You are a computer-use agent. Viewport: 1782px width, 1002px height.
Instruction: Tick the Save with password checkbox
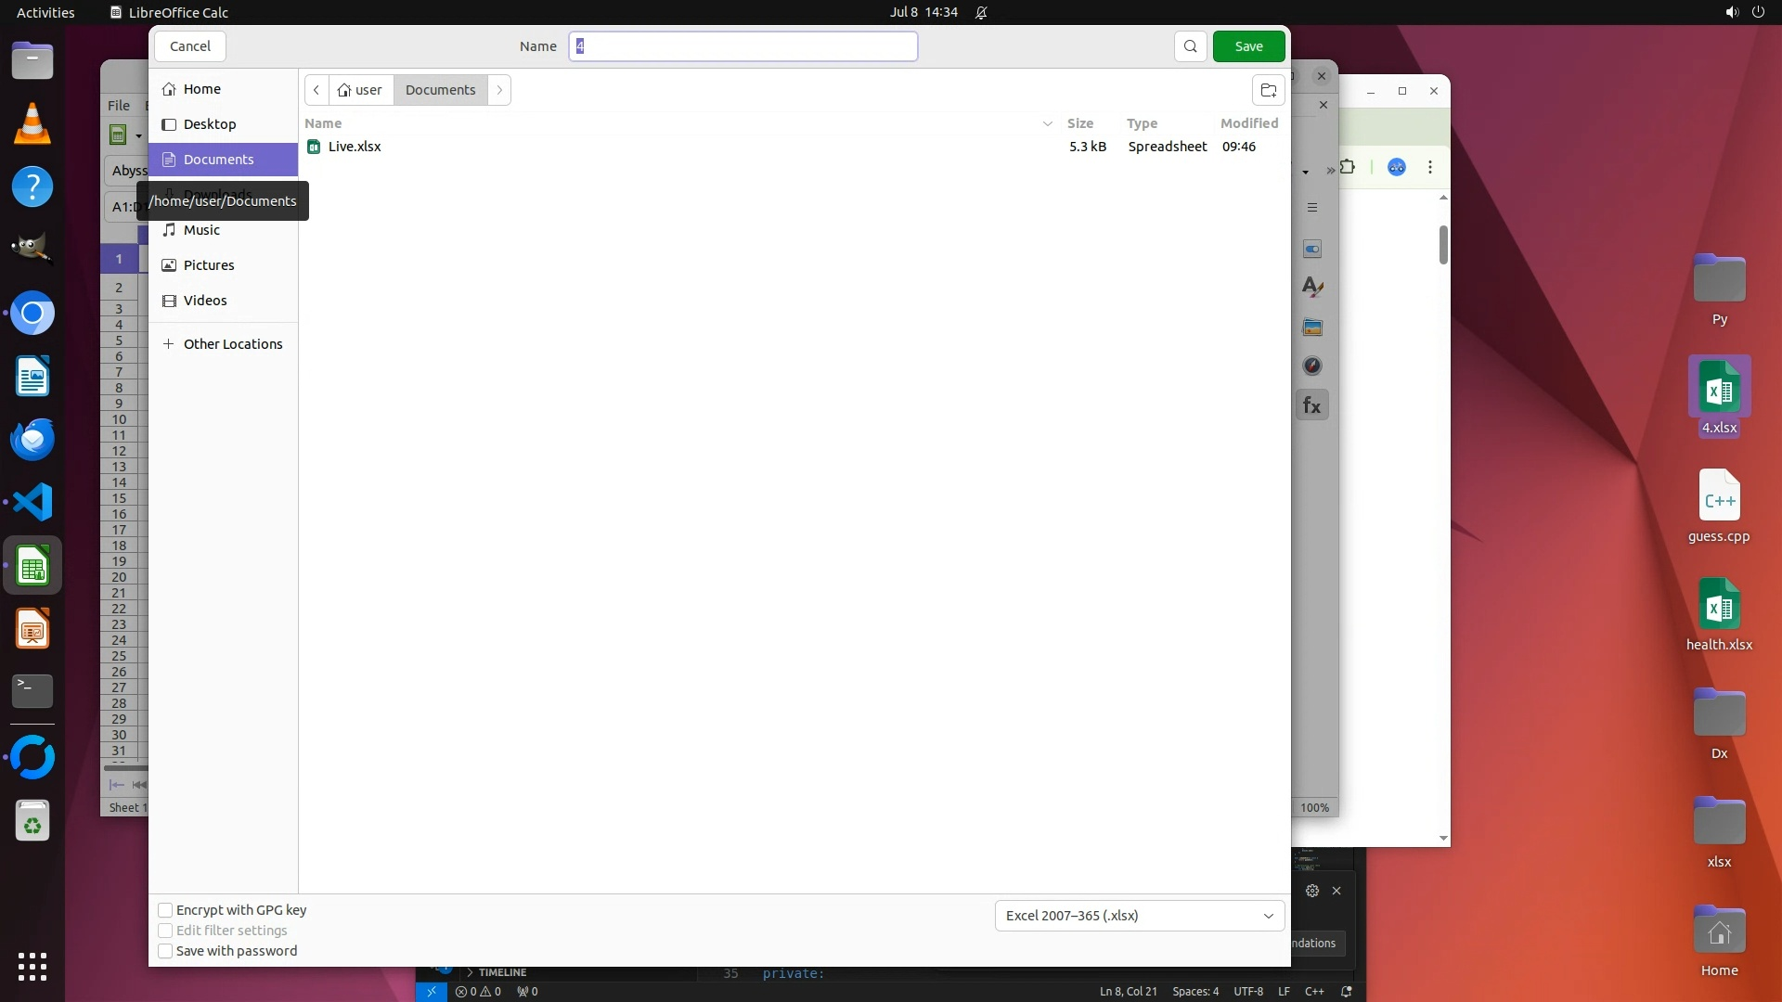point(165,951)
